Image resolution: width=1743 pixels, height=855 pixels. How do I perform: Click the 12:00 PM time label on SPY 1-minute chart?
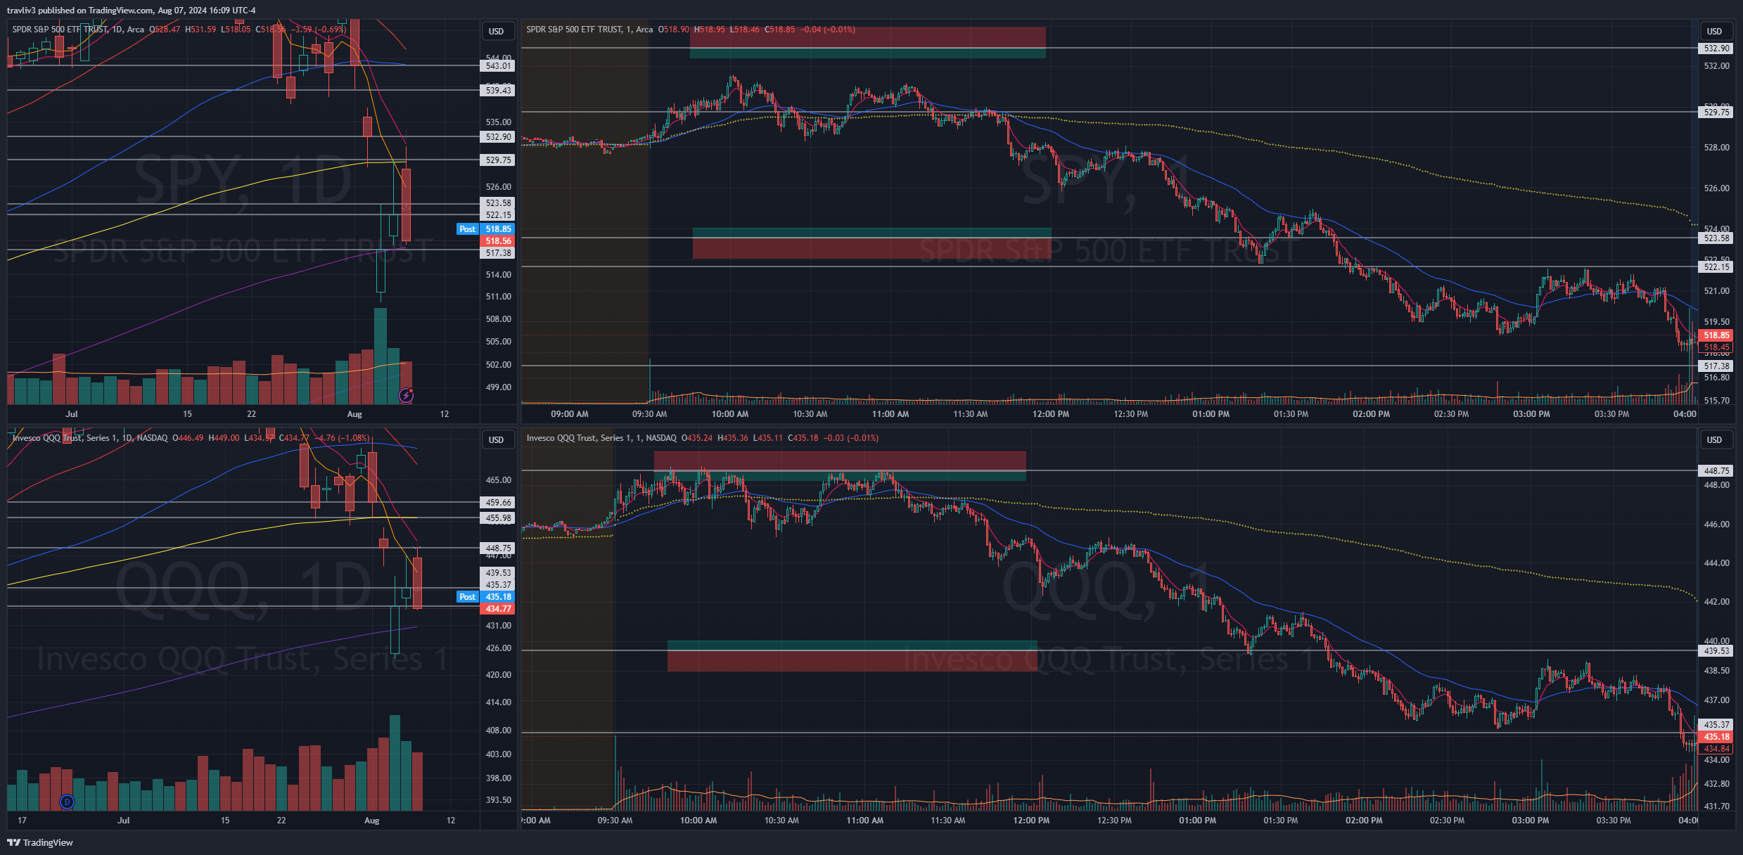(1050, 414)
